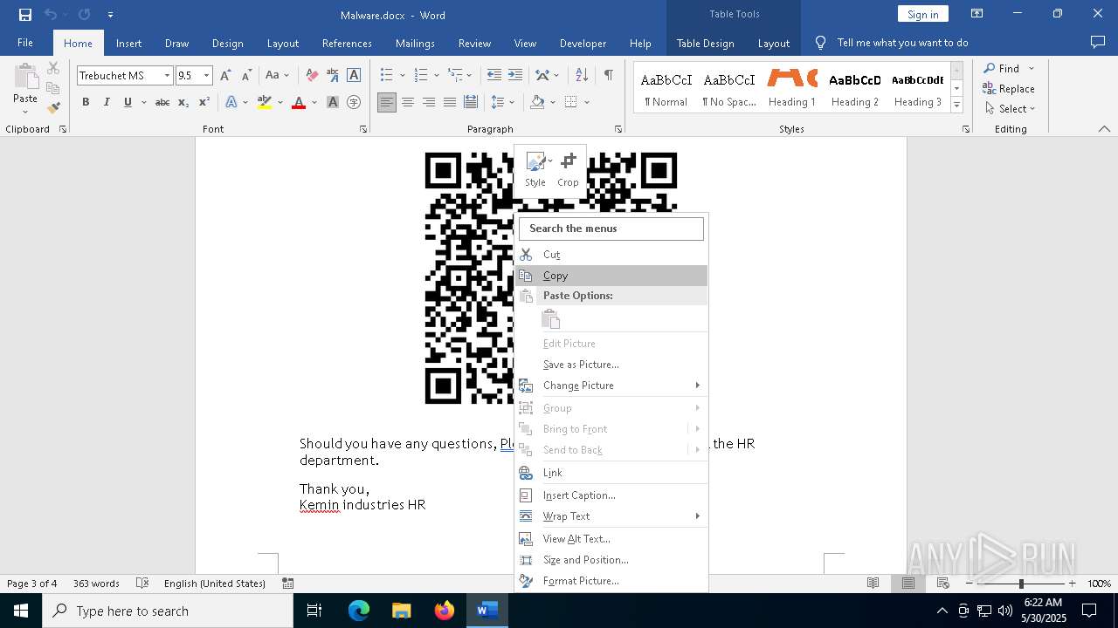
Task: Click Tell me what you want to do
Action: [x=902, y=43]
